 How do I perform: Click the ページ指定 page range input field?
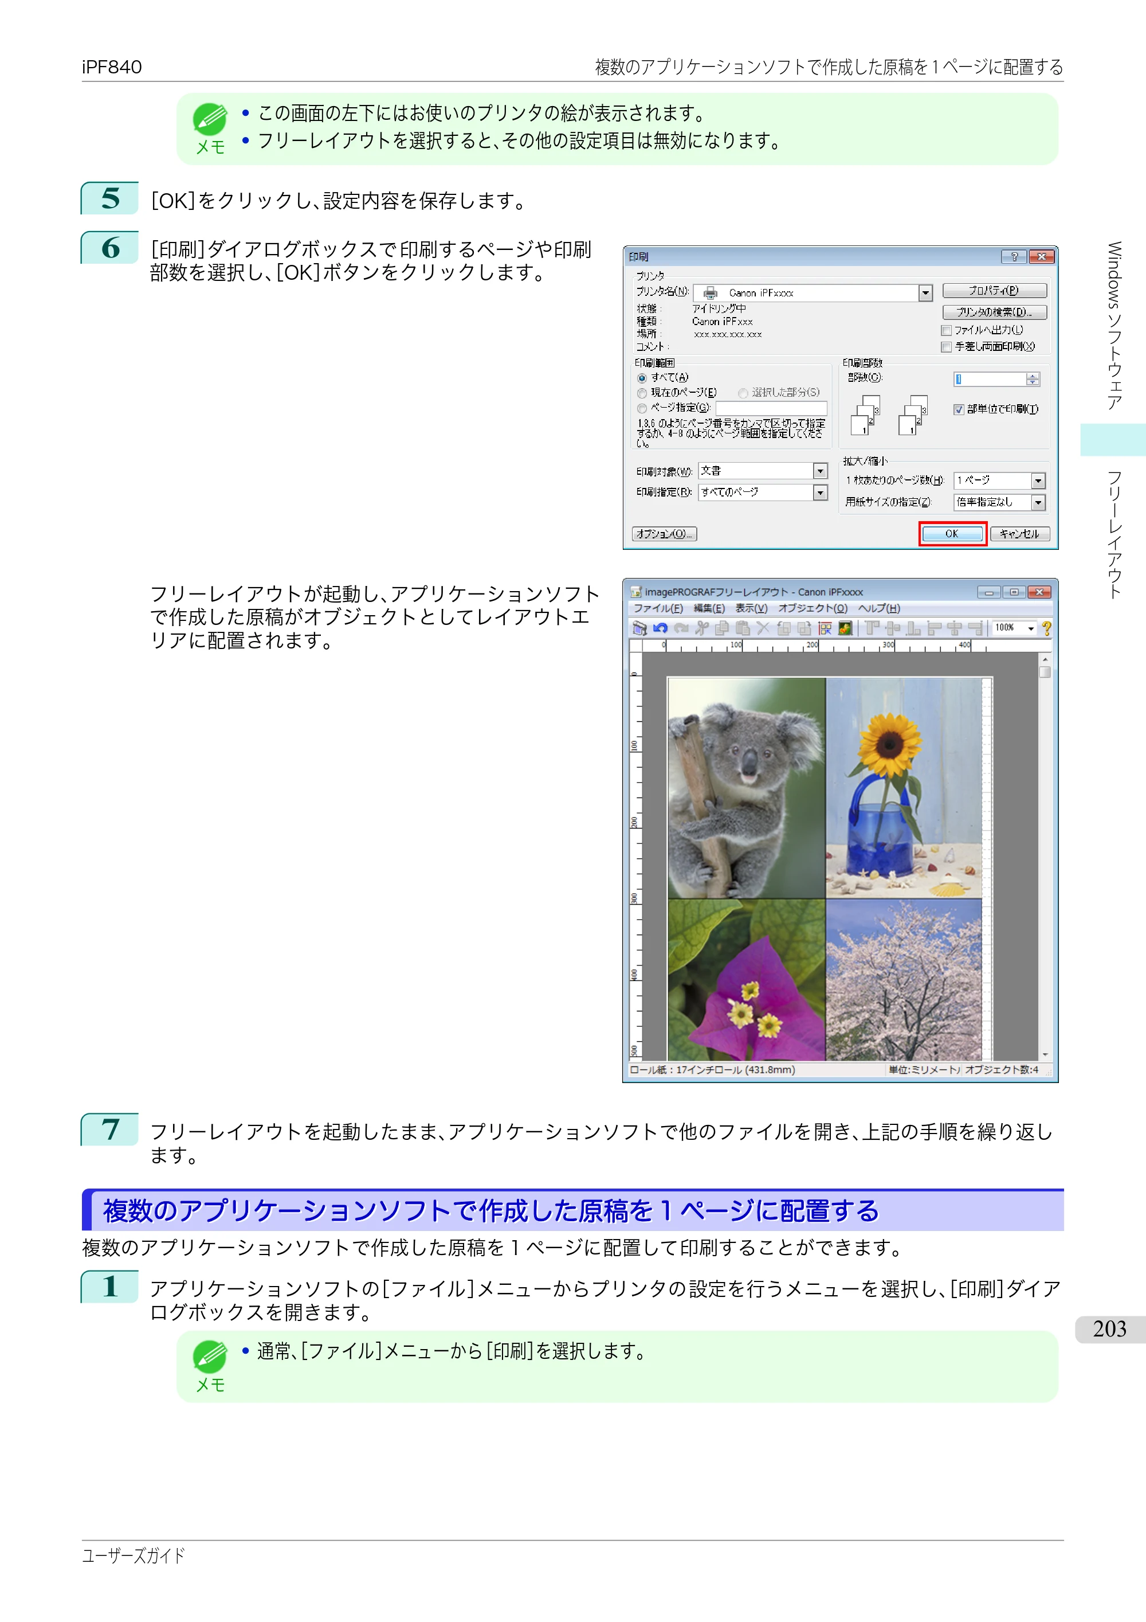(771, 408)
